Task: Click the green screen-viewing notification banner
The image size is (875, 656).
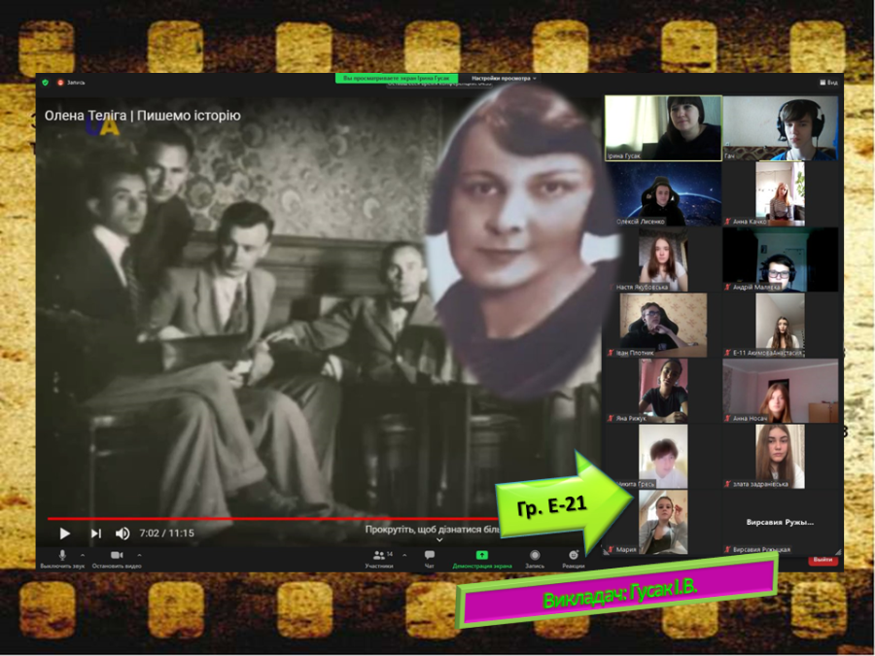Action: click(x=397, y=79)
